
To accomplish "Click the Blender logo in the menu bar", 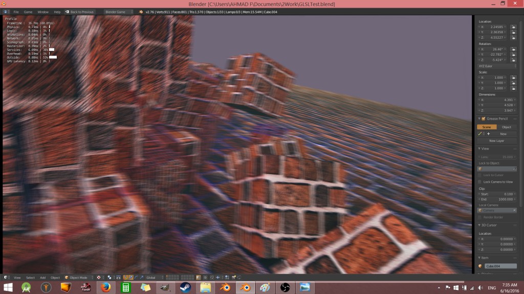I will pos(5,12).
